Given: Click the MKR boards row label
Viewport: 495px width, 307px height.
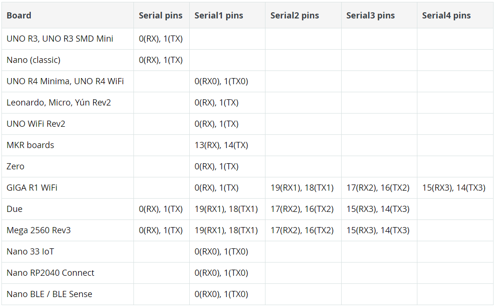Looking at the screenshot, I should [30, 145].
